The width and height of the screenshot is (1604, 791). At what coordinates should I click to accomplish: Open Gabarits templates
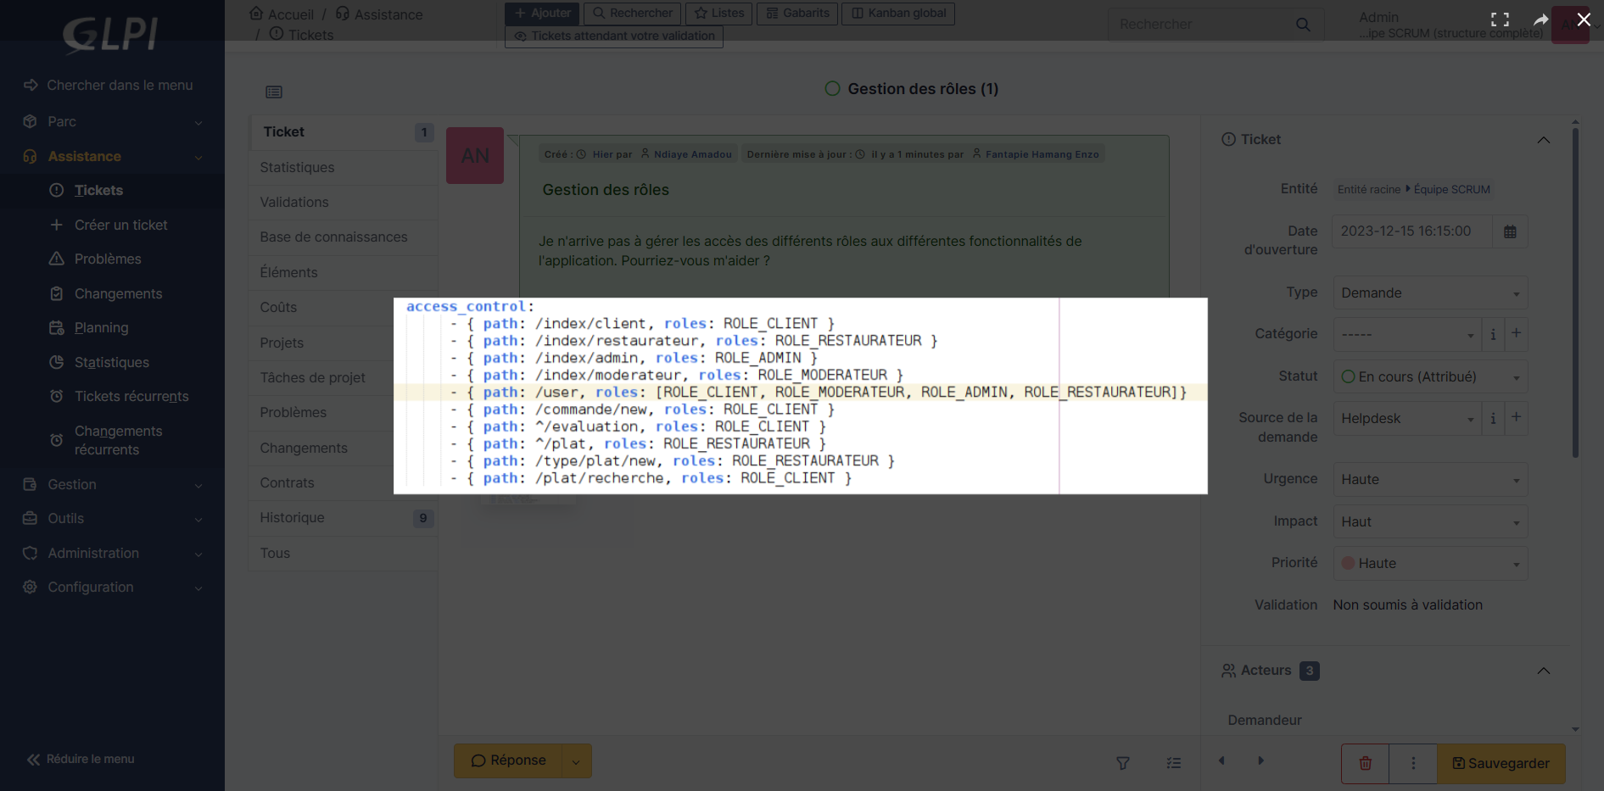click(797, 14)
